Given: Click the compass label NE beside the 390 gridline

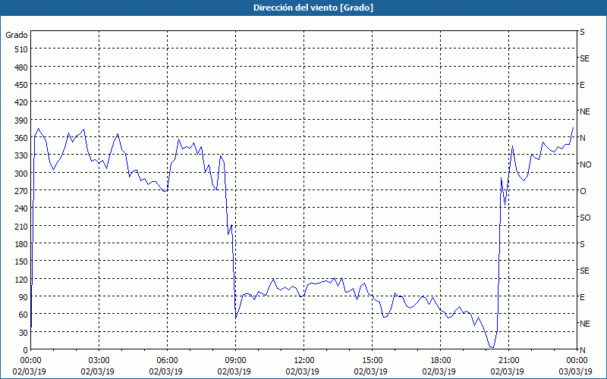Looking at the screenshot, I should pos(584,111).
